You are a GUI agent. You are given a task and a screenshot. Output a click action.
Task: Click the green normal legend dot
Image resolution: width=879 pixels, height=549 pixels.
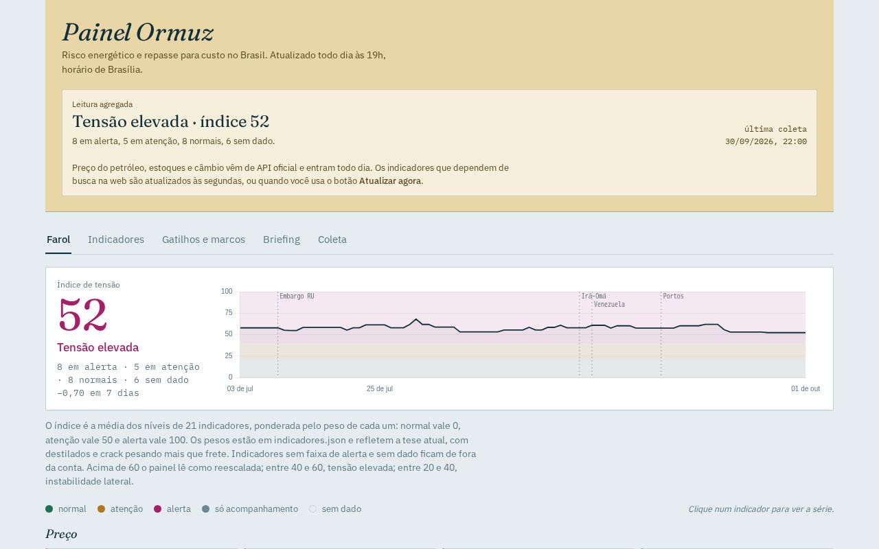pyautogui.click(x=49, y=509)
